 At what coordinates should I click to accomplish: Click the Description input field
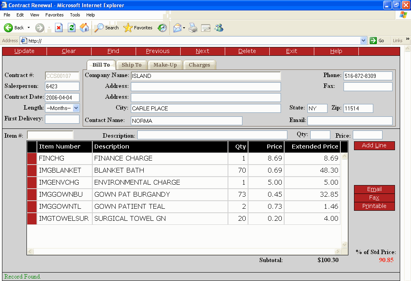[x=212, y=135]
